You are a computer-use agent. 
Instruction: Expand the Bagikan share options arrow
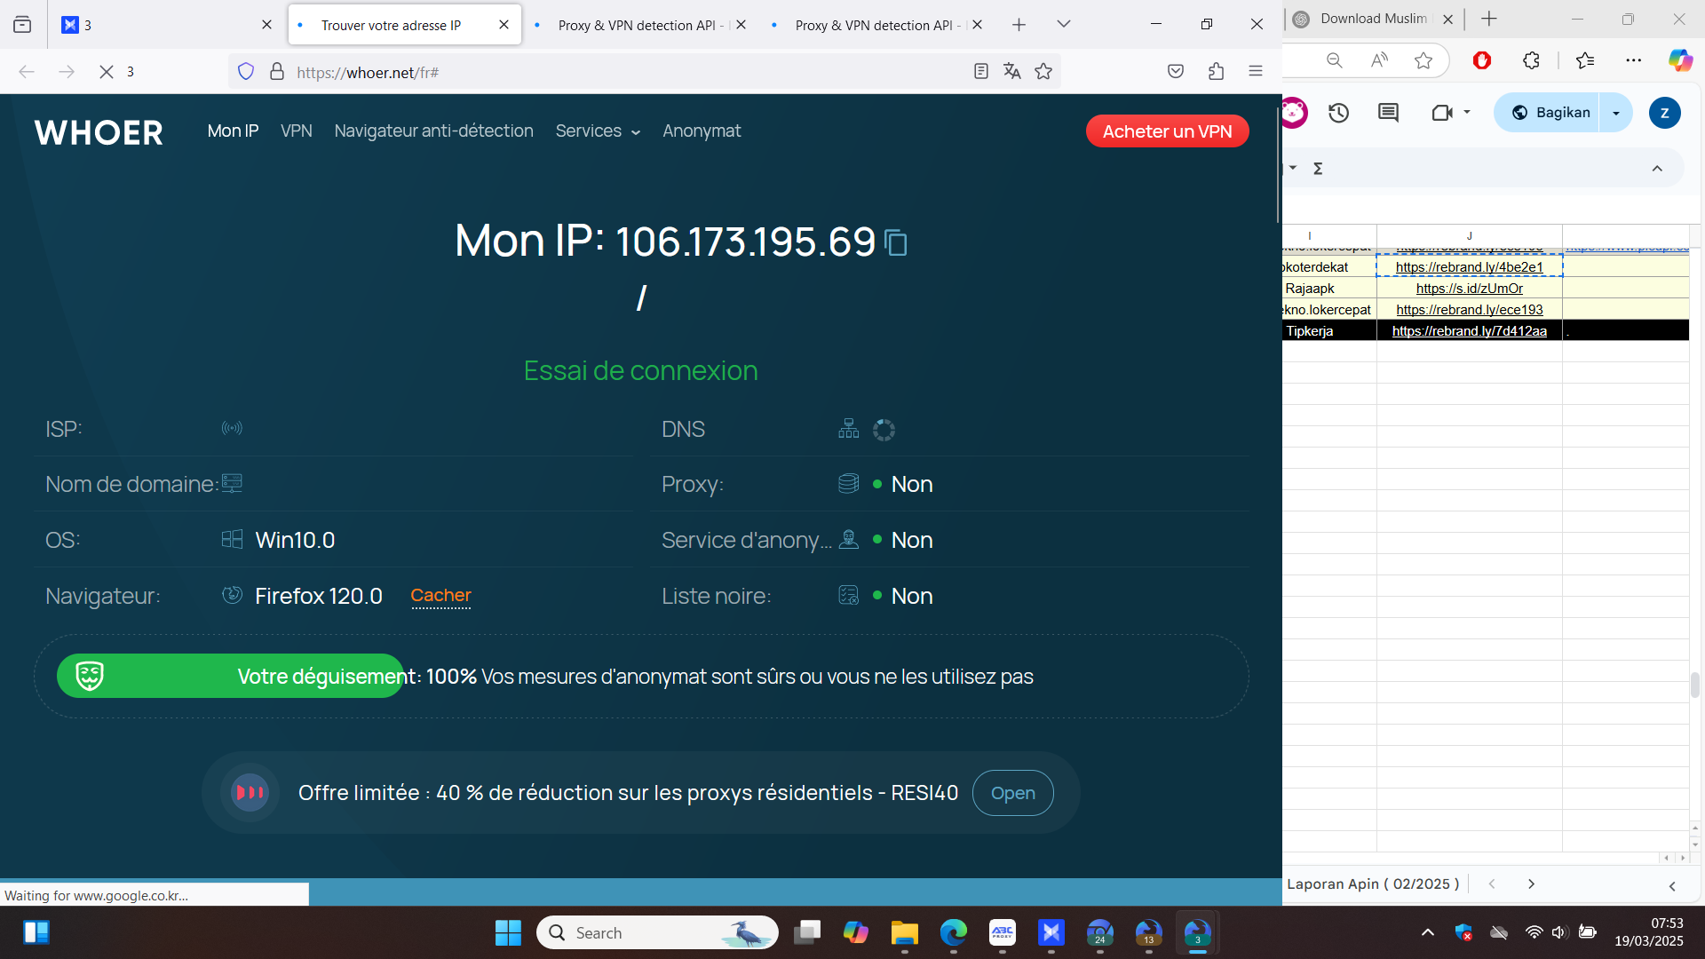click(1616, 113)
